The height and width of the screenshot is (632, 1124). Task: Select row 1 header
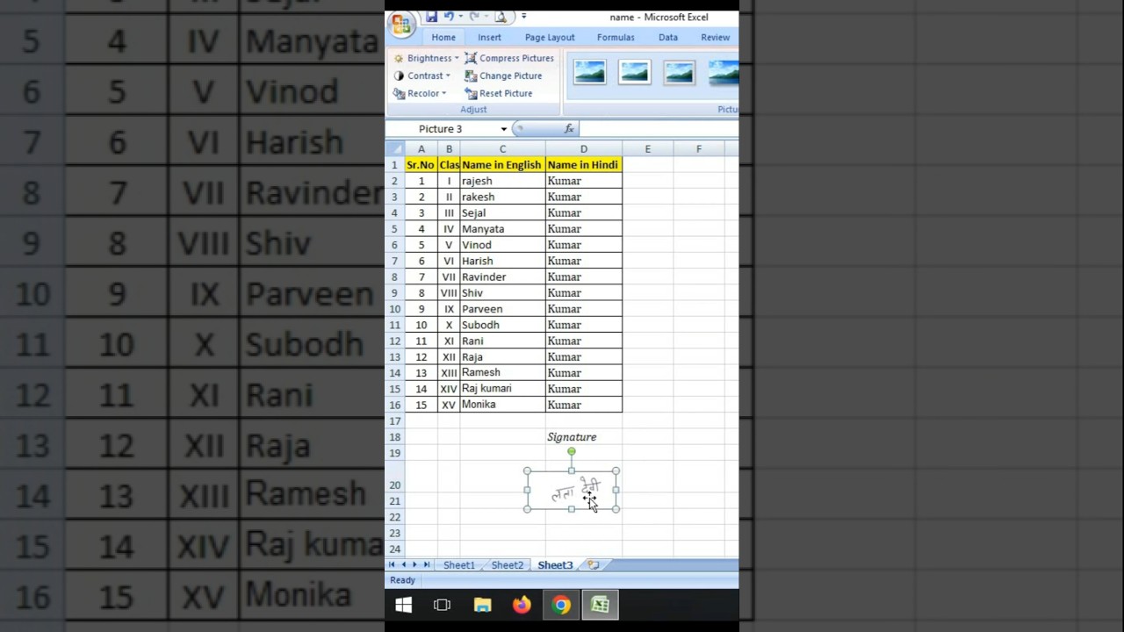pyautogui.click(x=394, y=165)
